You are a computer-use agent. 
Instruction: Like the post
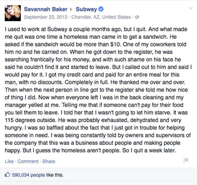pyautogui.click(x=9, y=161)
